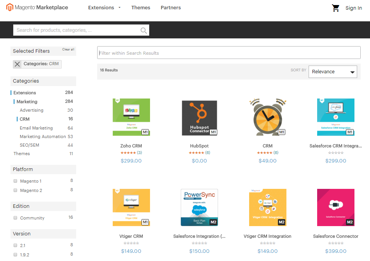Click the product search input field
The image size is (370, 261).
pos(81,30)
